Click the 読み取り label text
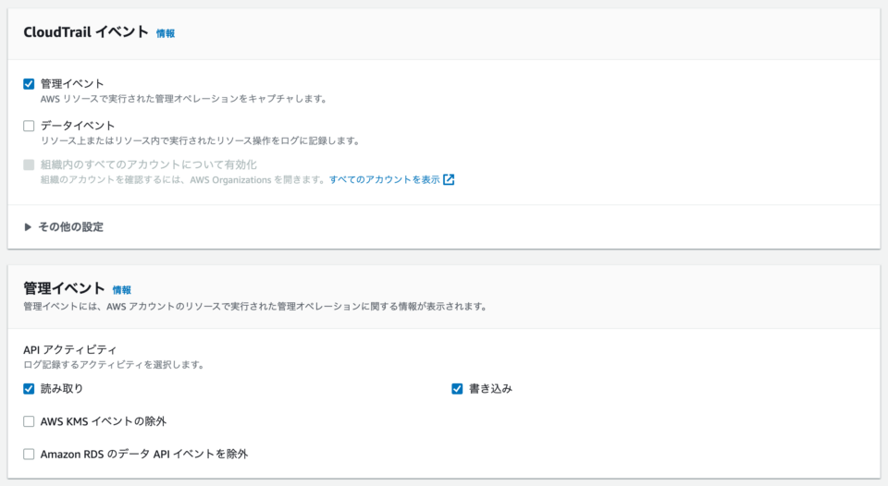Image resolution: width=888 pixels, height=486 pixels. pyautogui.click(x=62, y=389)
